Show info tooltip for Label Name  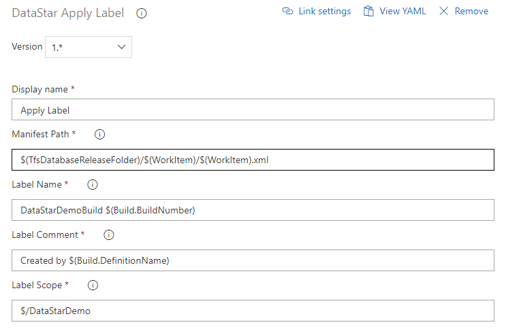point(93,185)
